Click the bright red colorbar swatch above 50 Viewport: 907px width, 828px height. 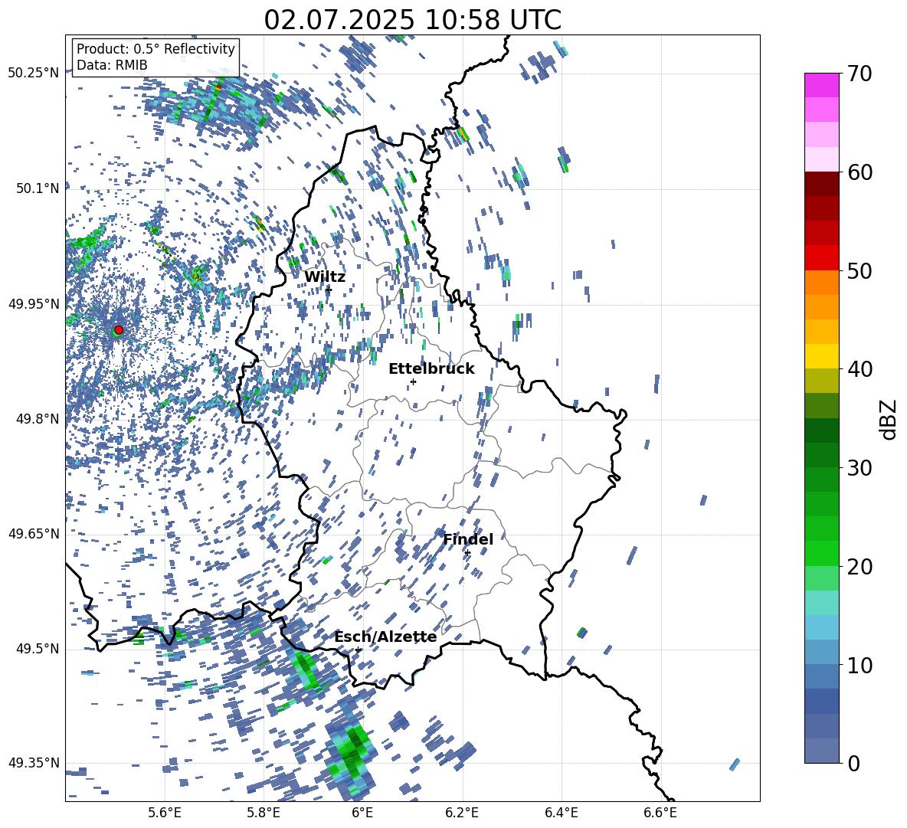tap(821, 257)
